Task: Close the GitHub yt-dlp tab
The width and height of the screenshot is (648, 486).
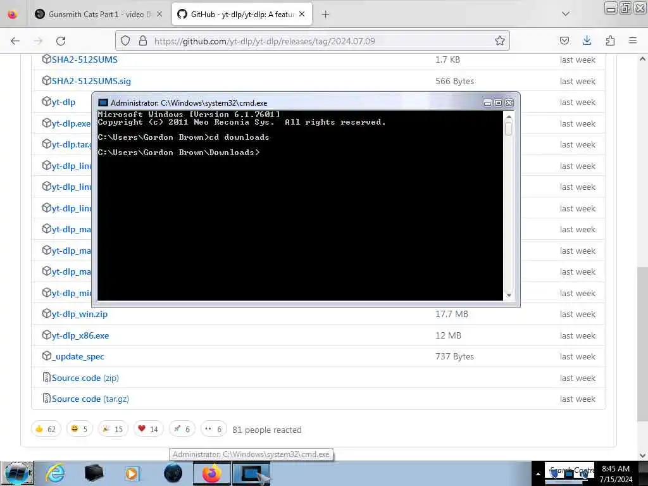Action: 302,15
